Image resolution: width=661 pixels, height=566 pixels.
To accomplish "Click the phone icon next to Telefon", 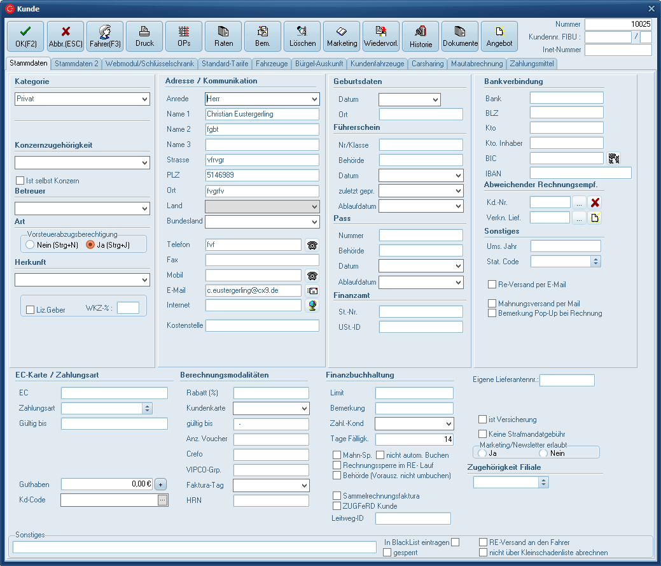I will click(312, 245).
